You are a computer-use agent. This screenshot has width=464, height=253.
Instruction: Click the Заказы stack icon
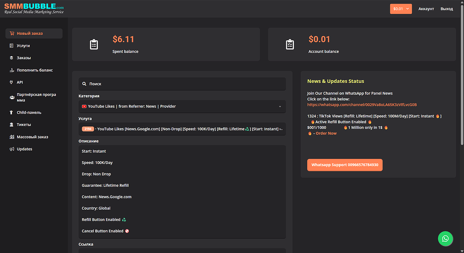pyautogui.click(x=11, y=58)
